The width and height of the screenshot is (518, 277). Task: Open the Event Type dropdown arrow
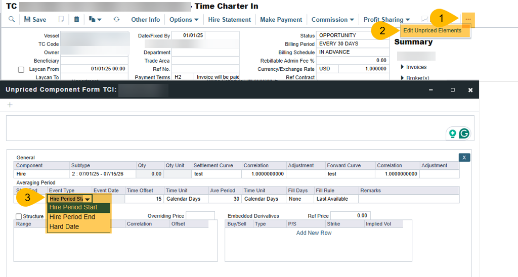click(88, 199)
